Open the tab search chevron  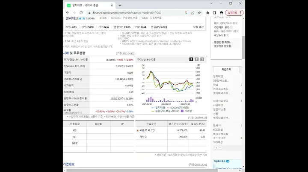(211, 3)
